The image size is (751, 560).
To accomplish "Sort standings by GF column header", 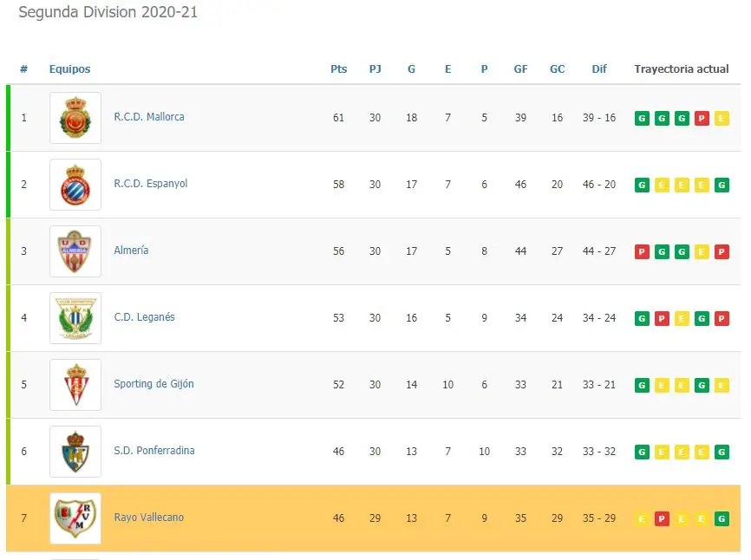I will point(520,69).
